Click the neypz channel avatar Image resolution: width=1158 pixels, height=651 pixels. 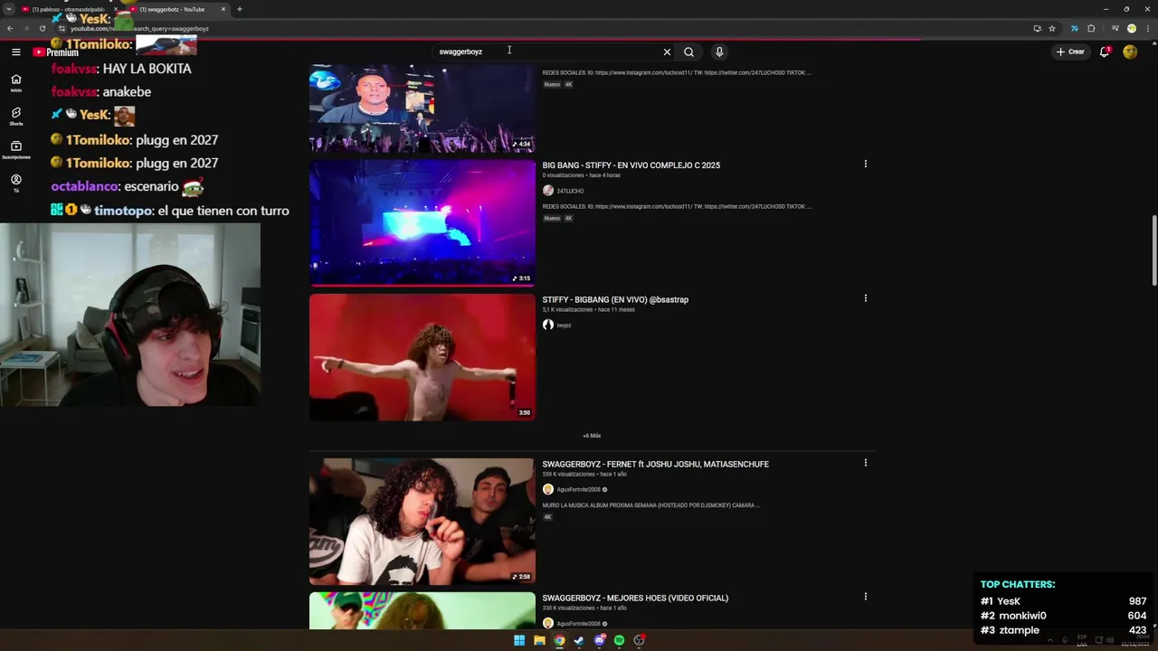pyautogui.click(x=547, y=325)
